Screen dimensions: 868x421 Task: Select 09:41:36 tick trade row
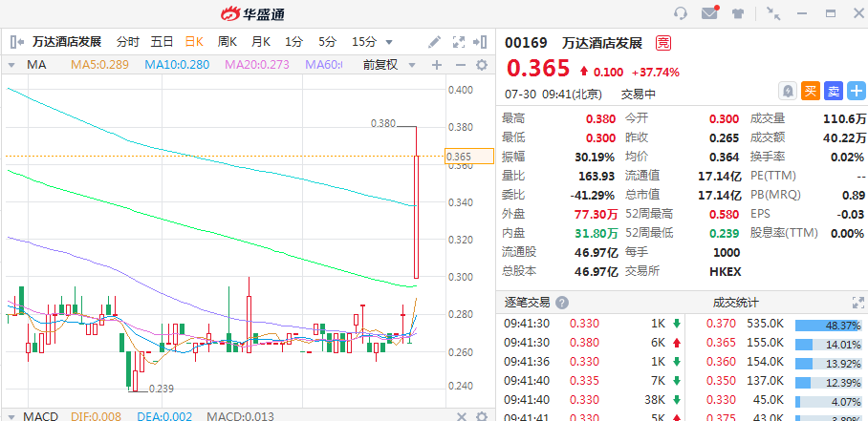pyautogui.click(x=591, y=361)
